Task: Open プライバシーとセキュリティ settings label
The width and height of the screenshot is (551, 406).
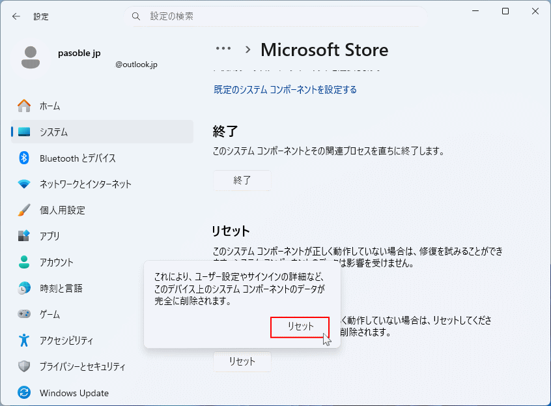Action: [83, 366]
